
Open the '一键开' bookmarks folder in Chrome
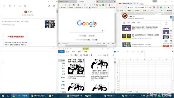pos(128,11)
